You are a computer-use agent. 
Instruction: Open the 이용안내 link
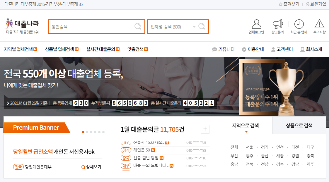(x=255, y=49)
